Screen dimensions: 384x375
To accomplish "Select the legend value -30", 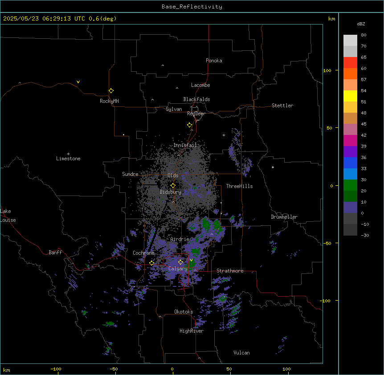I will [x=365, y=236].
